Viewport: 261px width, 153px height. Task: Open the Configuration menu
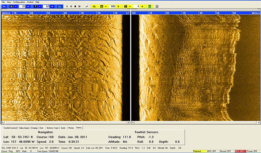tap(19, 2)
